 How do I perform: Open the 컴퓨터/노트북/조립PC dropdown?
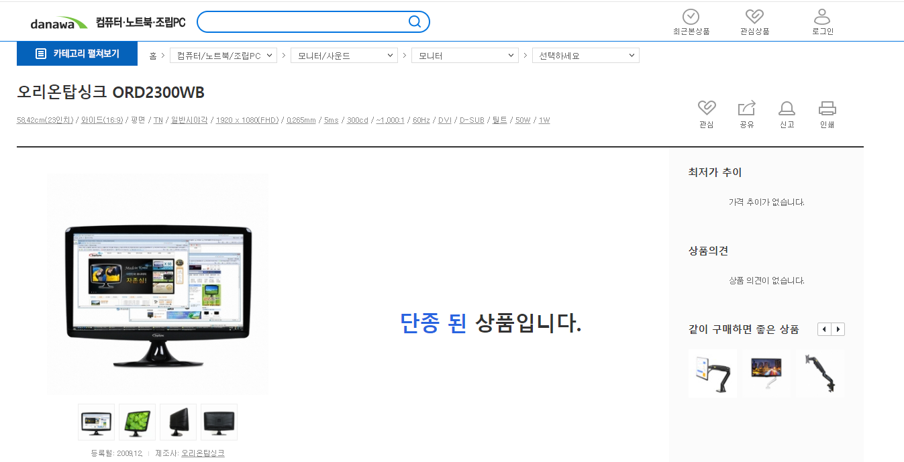tap(223, 56)
